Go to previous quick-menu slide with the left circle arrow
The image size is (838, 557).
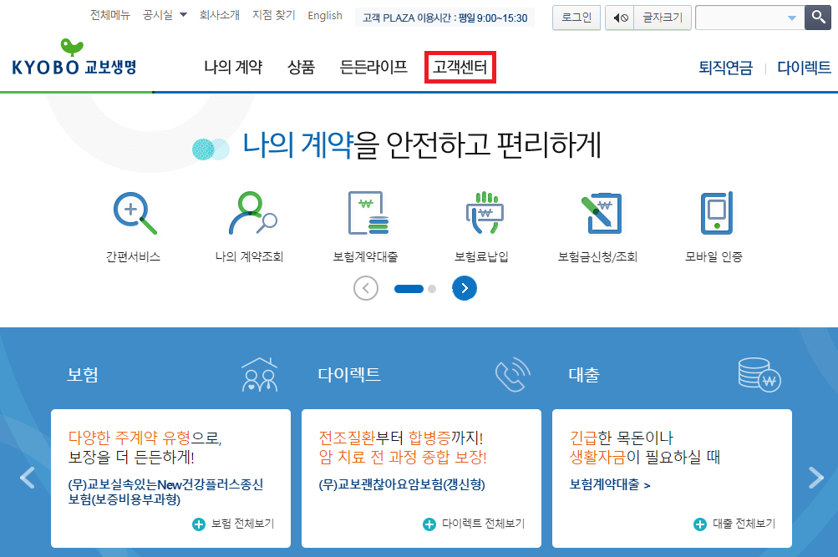(366, 288)
